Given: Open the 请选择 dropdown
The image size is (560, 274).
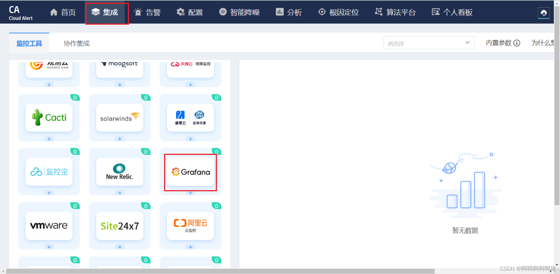Looking at the screenshot, I should (429, 43).
